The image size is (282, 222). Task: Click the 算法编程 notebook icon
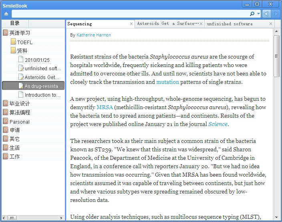tap(6, 112)
